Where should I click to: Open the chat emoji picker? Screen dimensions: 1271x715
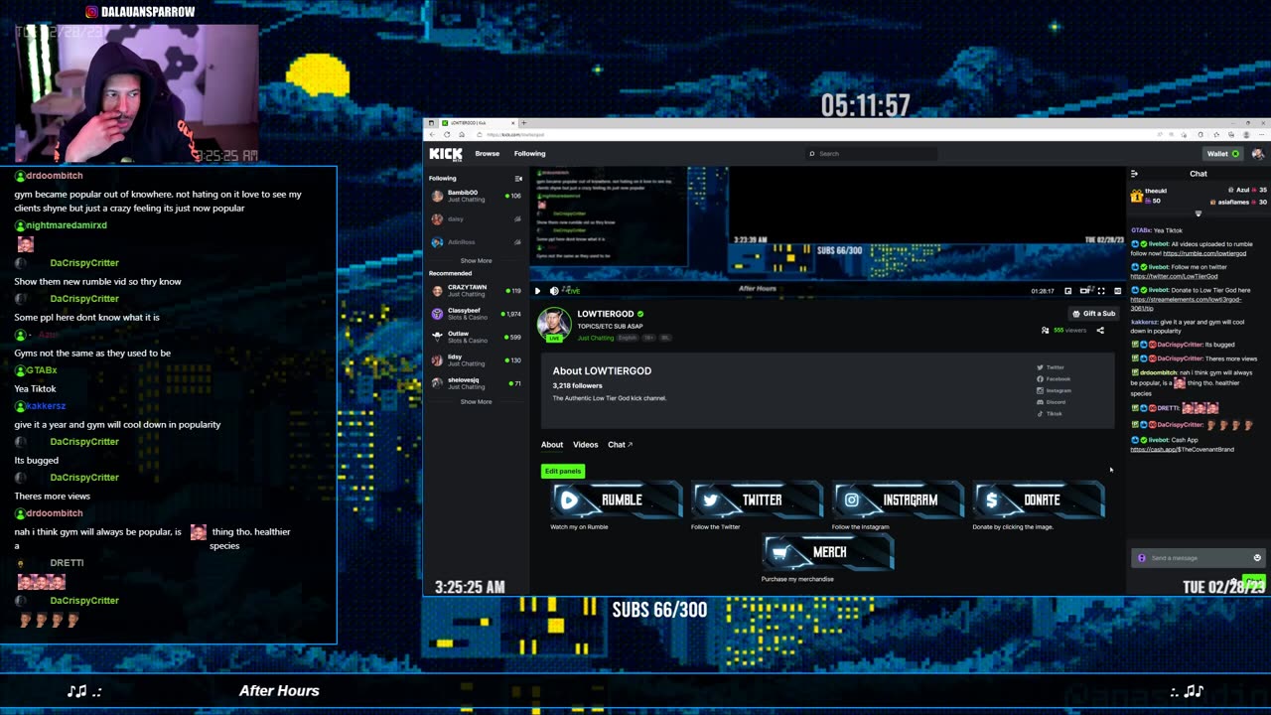[1257, 558]
